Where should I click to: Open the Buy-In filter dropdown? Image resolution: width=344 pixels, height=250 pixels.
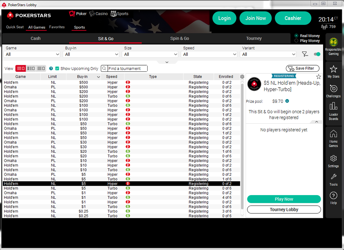coord(91,54)
